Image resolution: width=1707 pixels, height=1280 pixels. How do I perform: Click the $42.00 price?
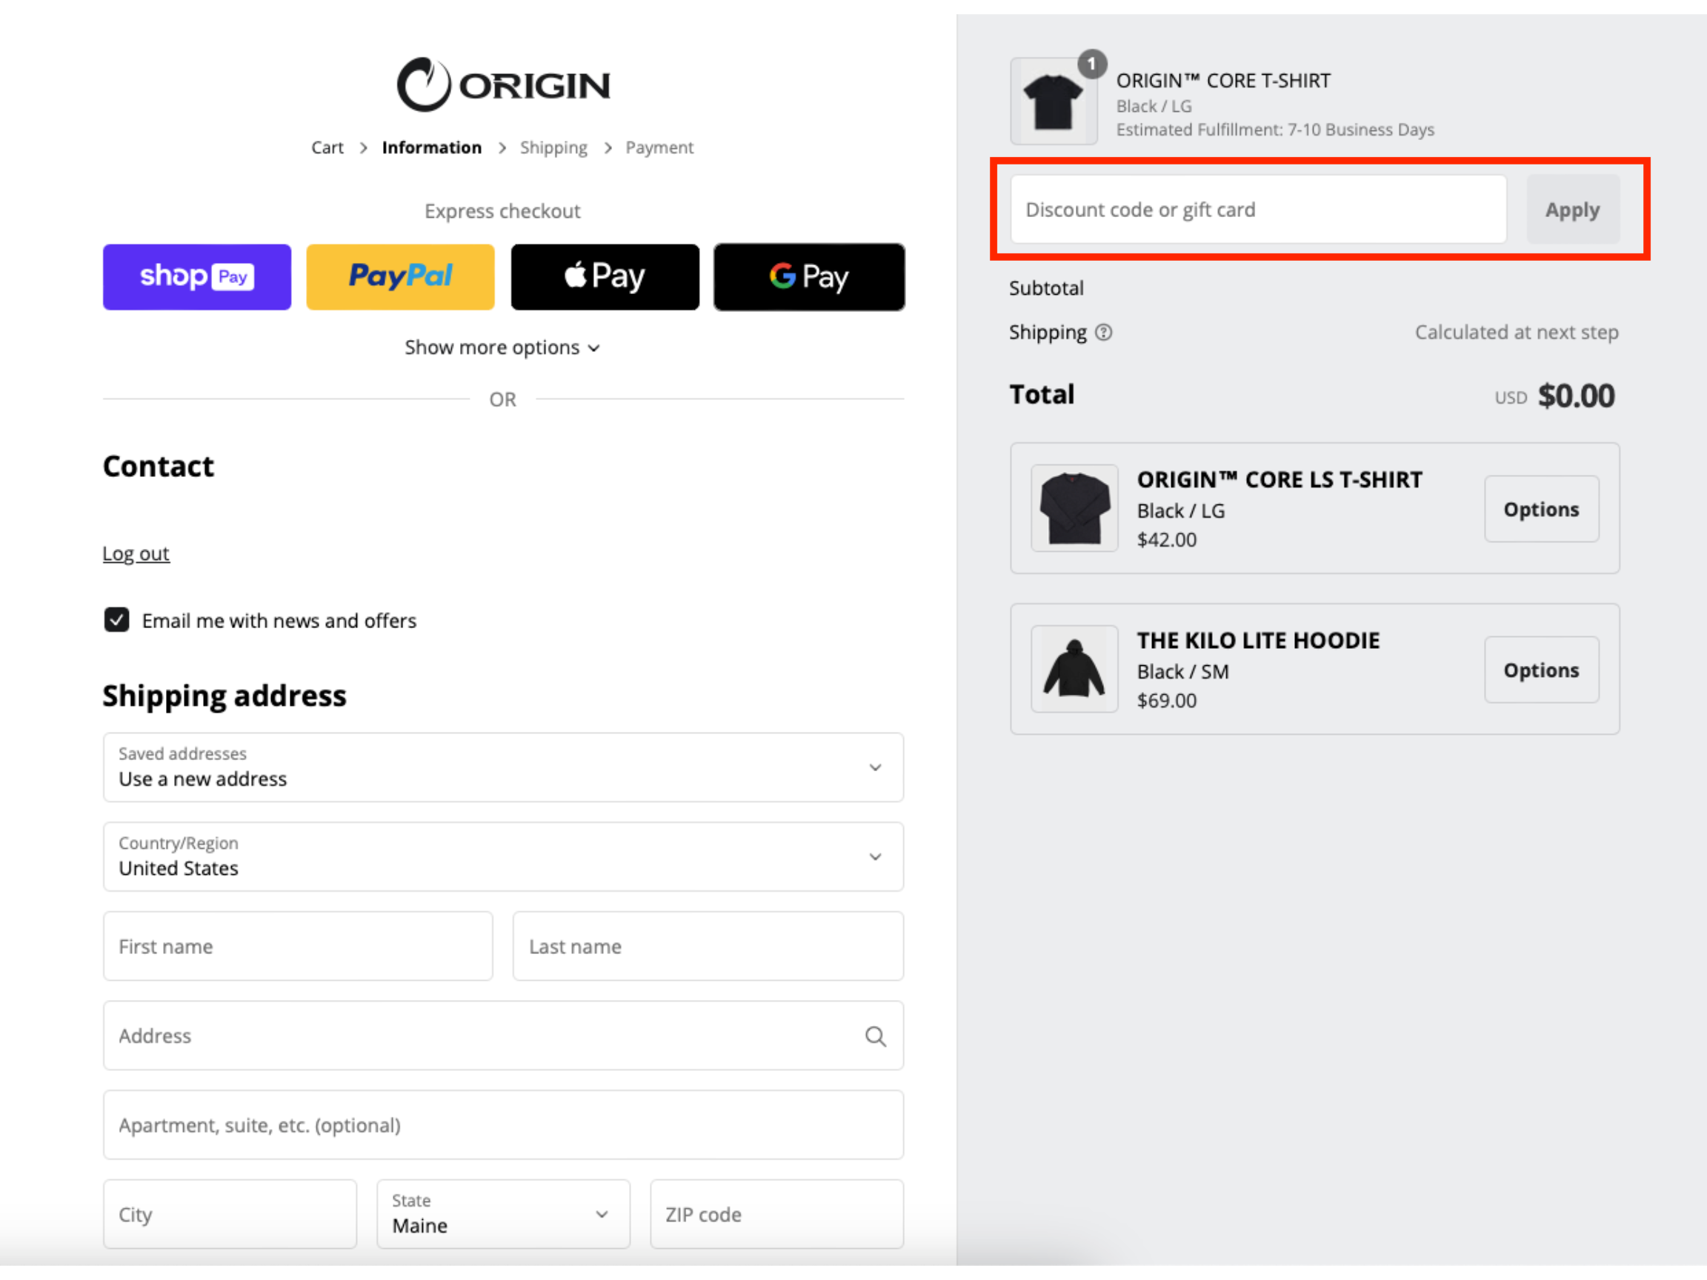[1167, 539]
